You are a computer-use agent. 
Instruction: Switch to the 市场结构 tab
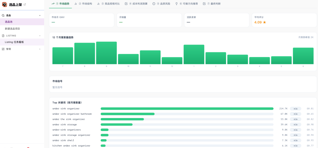83,4
